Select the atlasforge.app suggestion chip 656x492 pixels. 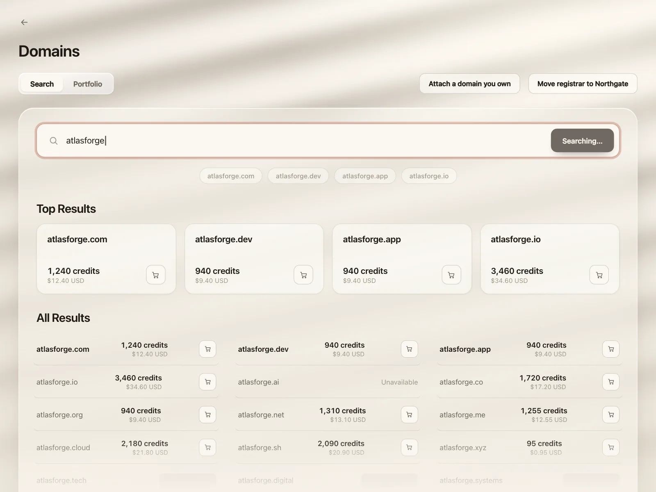tap(365, 176)
